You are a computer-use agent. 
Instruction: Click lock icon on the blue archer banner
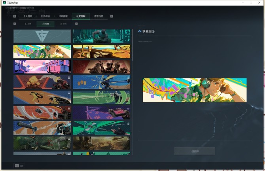pos(128,78)
